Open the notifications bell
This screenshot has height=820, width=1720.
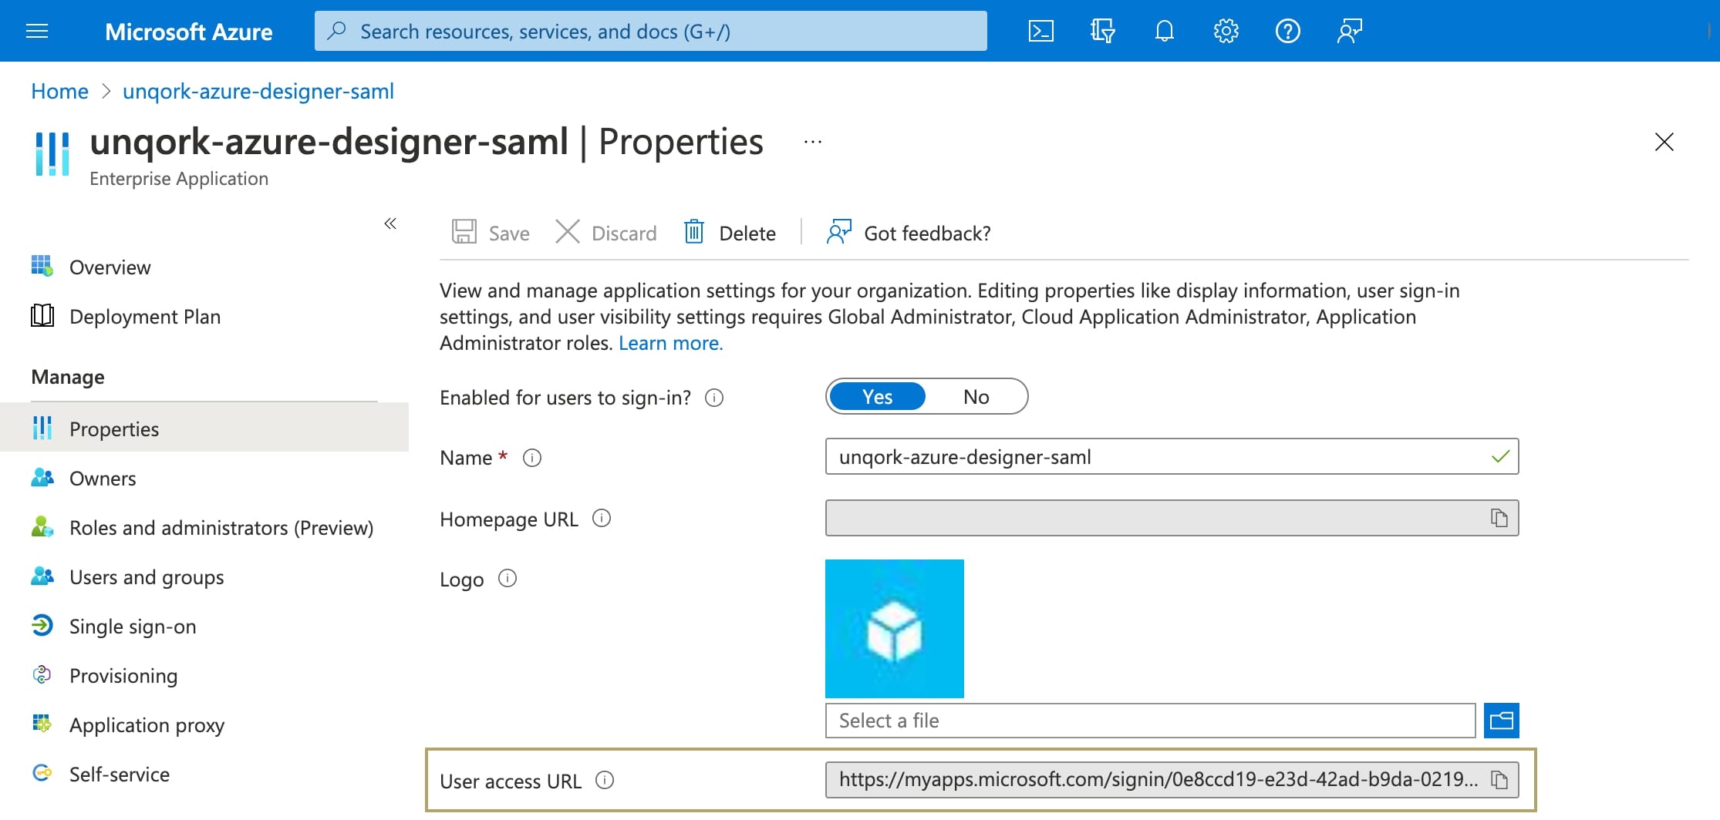tap(1165, 31)
